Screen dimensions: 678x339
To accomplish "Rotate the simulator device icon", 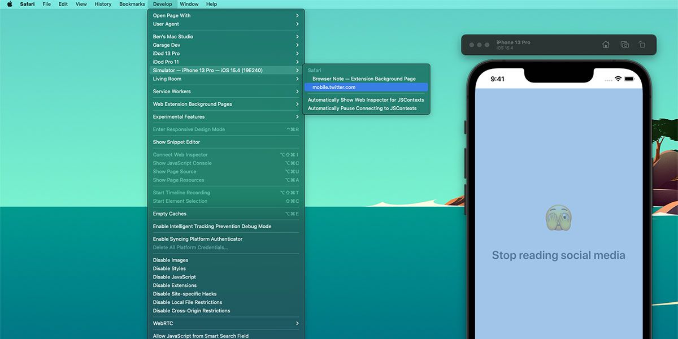I will point(642,45).
